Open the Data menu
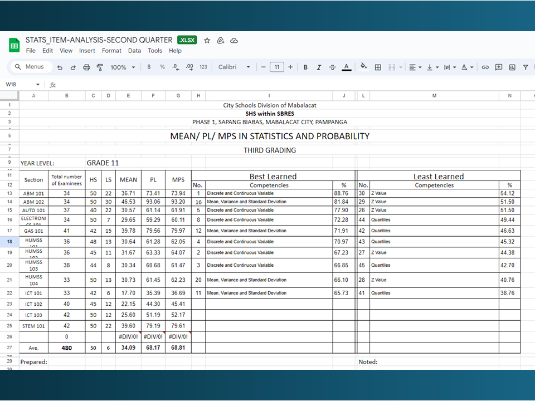 134,51
